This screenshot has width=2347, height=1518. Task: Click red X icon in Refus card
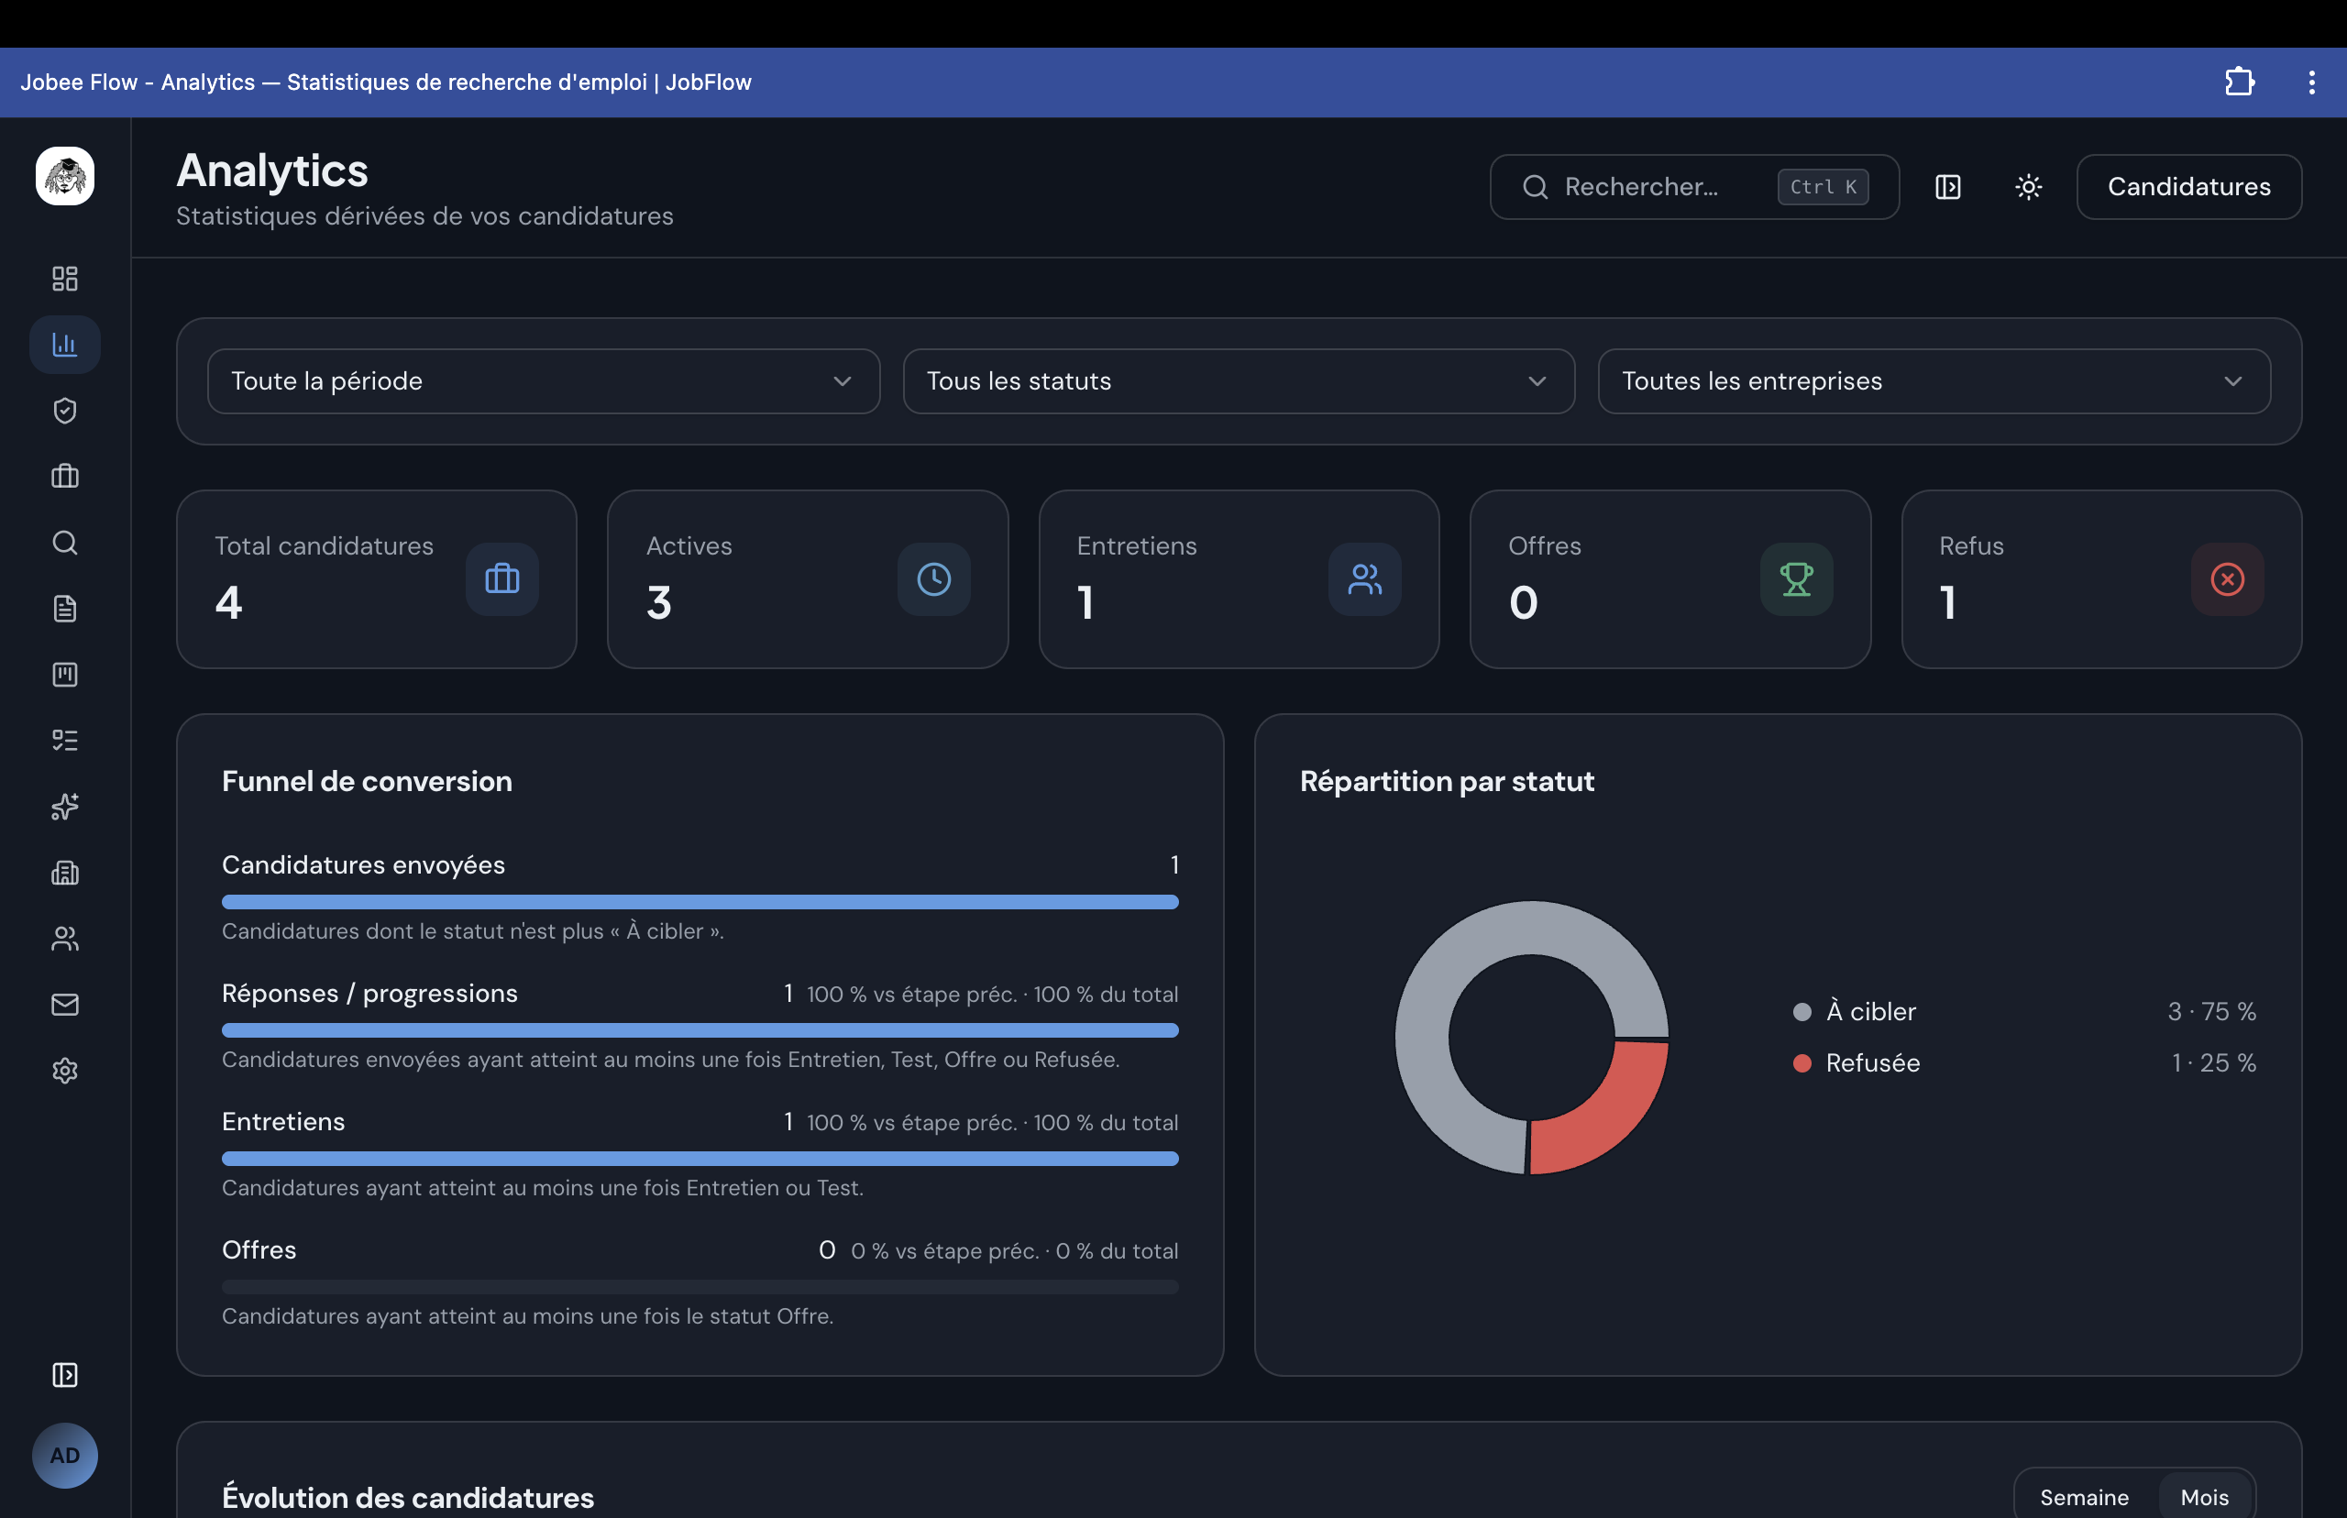click(x=2228, y=579)
